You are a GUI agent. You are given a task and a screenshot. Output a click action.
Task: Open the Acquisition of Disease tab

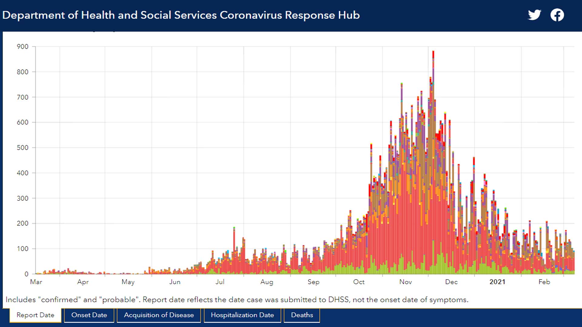(159, 315)
